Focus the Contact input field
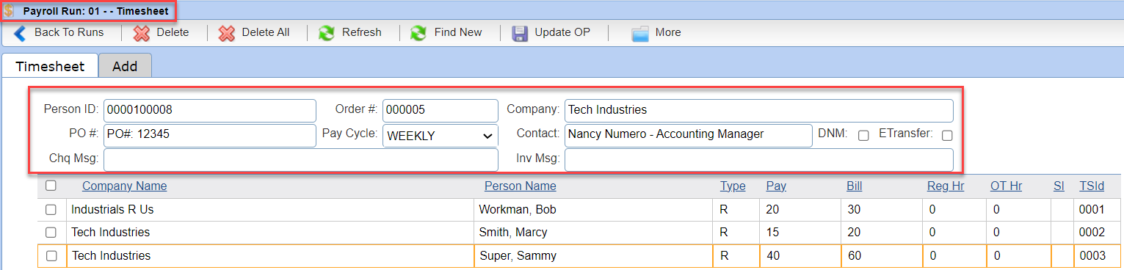 coord(689,135)
